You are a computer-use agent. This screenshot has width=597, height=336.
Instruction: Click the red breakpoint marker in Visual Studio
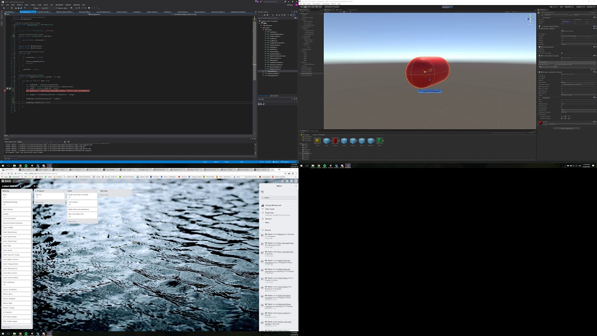[5, 91]
